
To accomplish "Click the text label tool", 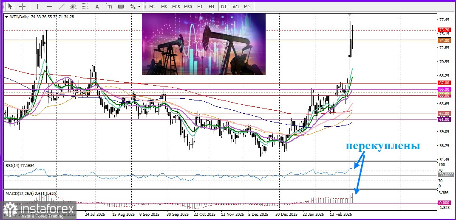I will [109, 6].
